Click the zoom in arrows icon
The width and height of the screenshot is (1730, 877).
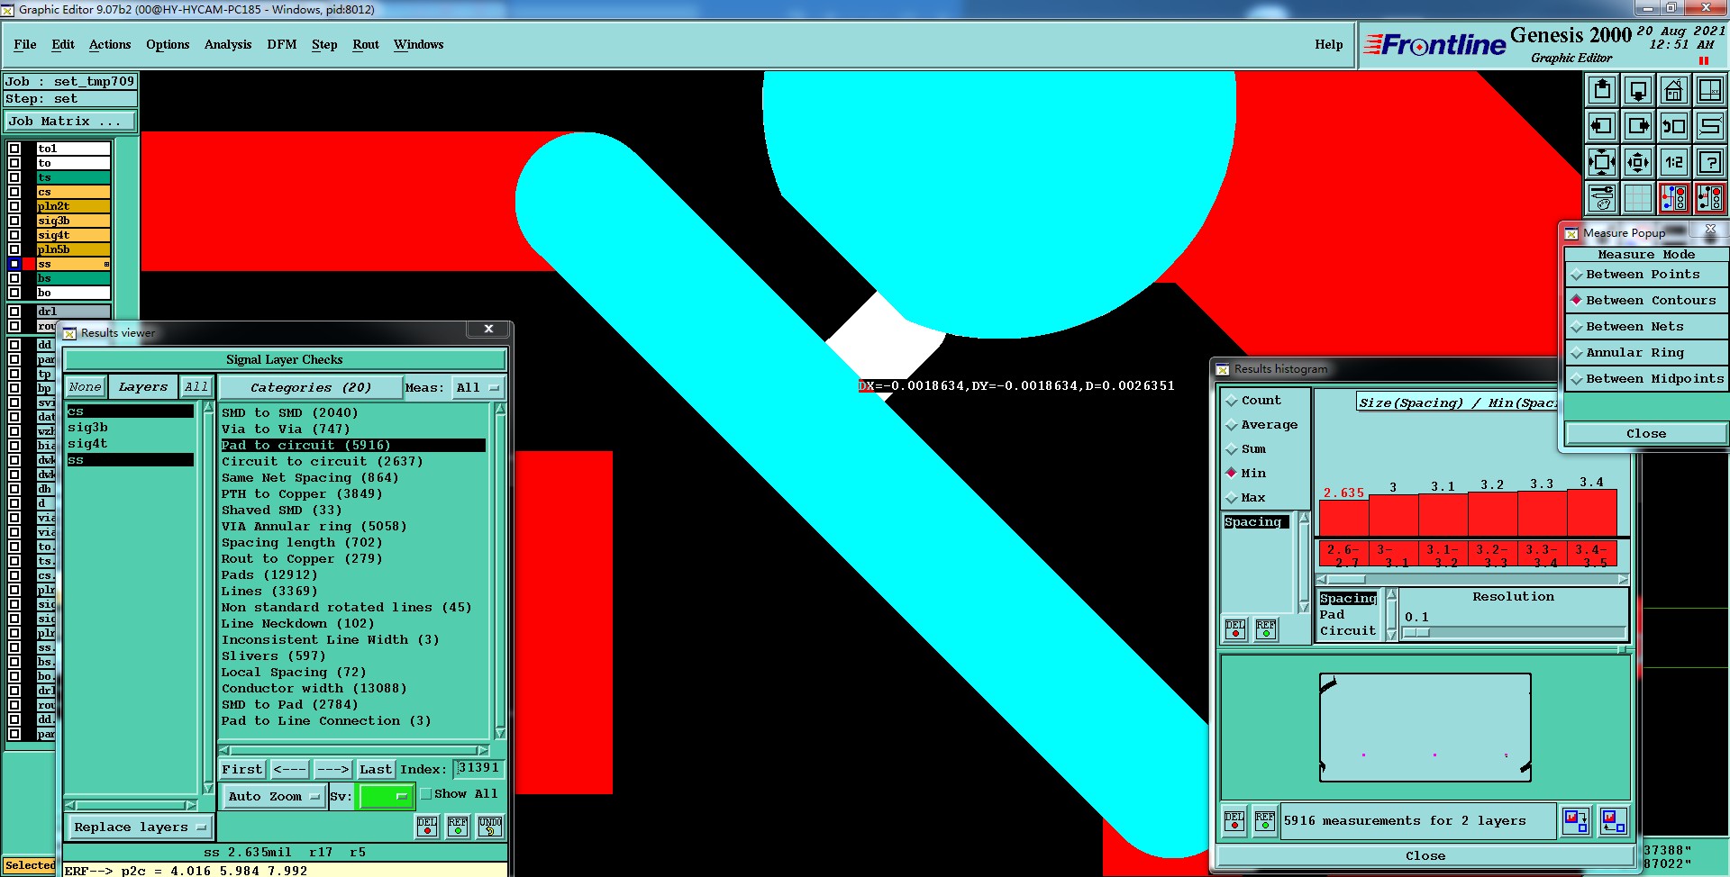tap(1602, 162)
